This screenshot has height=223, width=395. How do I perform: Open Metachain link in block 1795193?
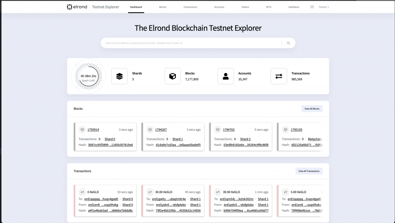pyautogui.click(x=315, y=139)
